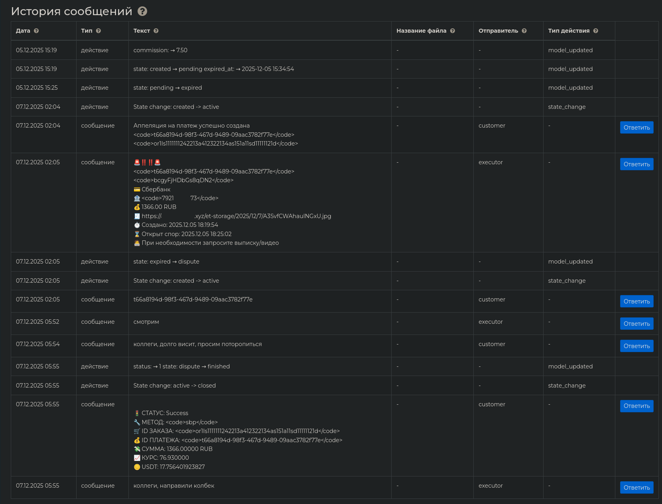Click help icon next to История сообщений title
The image size is (662, 504).
(142, 11)
